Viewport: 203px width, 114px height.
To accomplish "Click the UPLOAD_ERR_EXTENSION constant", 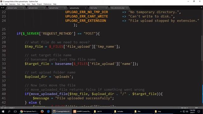I will tap(86, 21).
